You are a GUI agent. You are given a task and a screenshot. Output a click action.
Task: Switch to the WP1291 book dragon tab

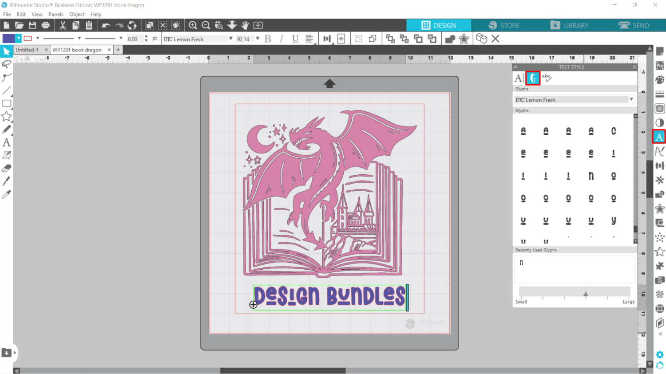point(77,50)
